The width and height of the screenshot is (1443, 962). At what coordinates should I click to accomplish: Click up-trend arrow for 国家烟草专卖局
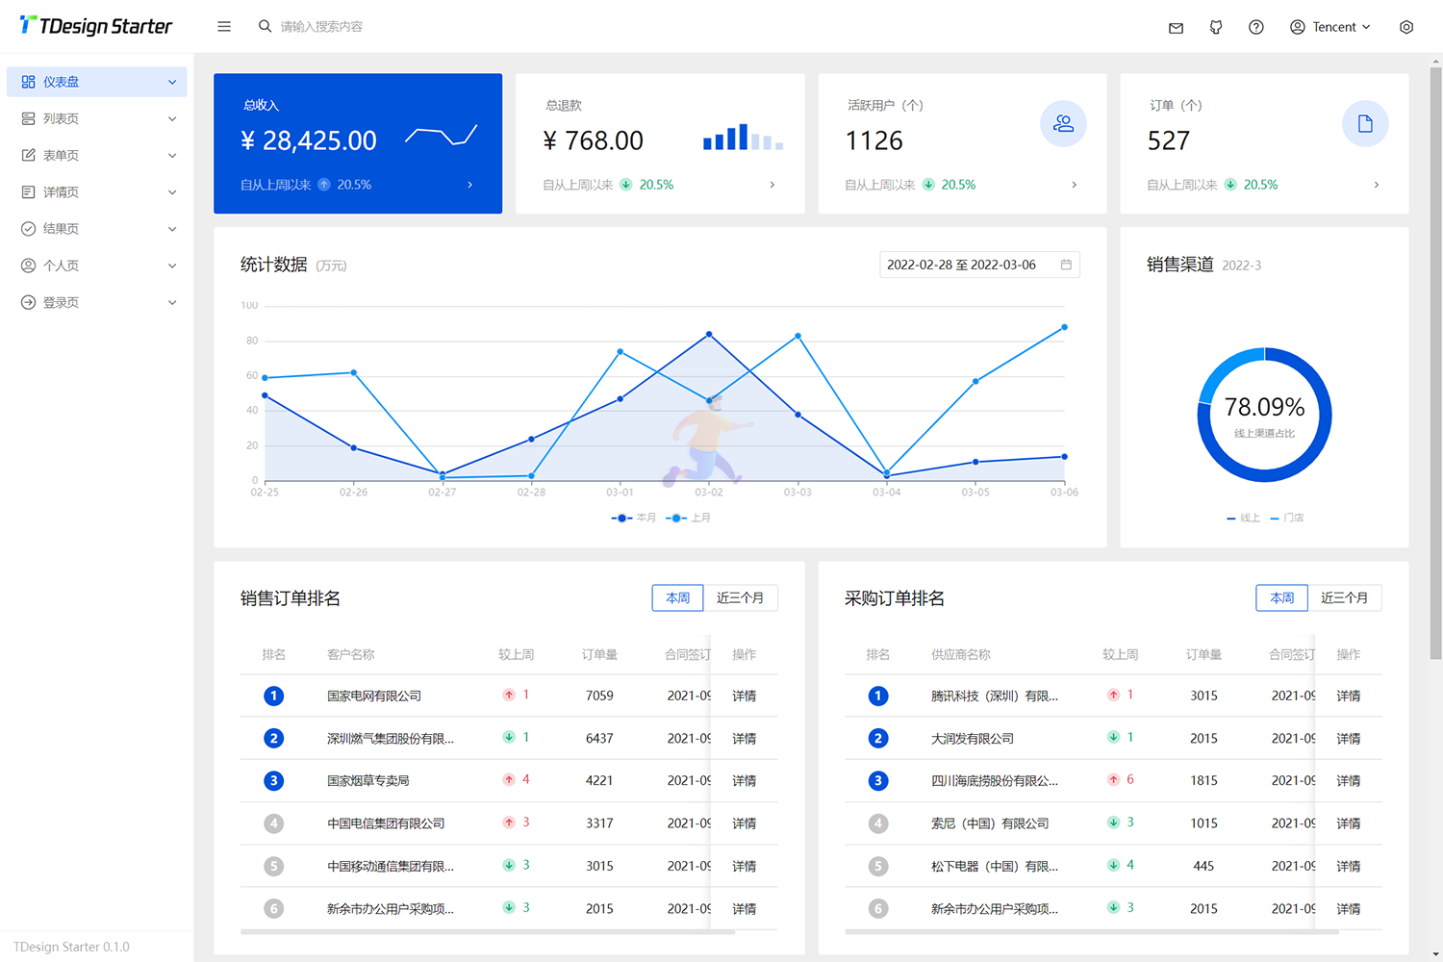click(509, 780)
